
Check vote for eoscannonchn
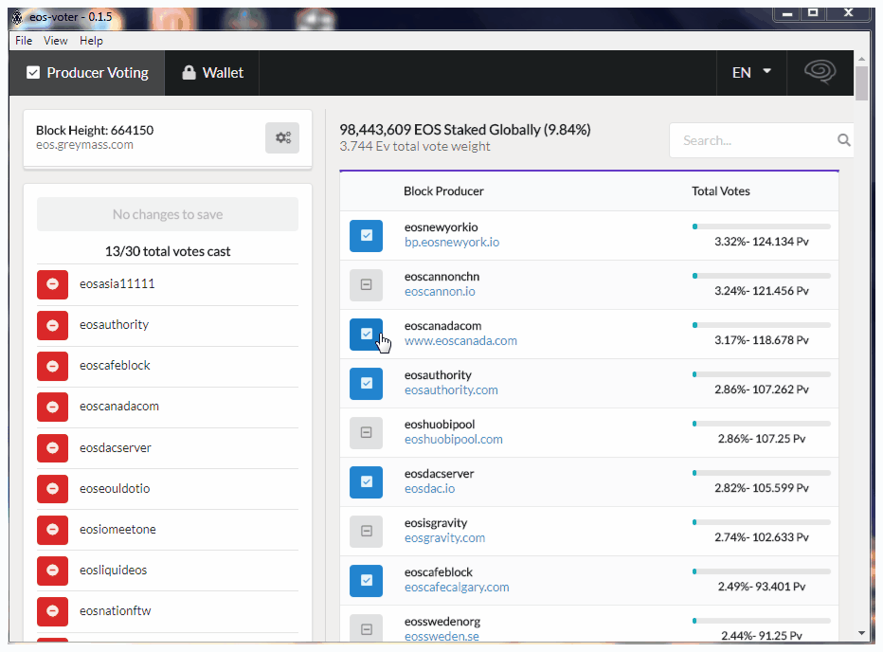click(x=366, y=284)
